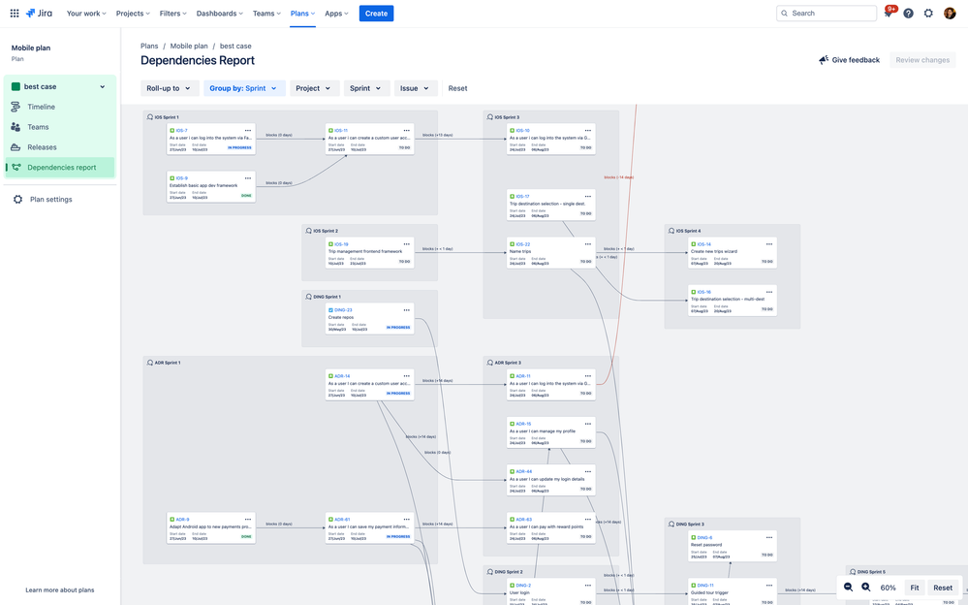Open the Teams view from the sidebar
The width and height of the screenshot is (968, 605).
37,126
